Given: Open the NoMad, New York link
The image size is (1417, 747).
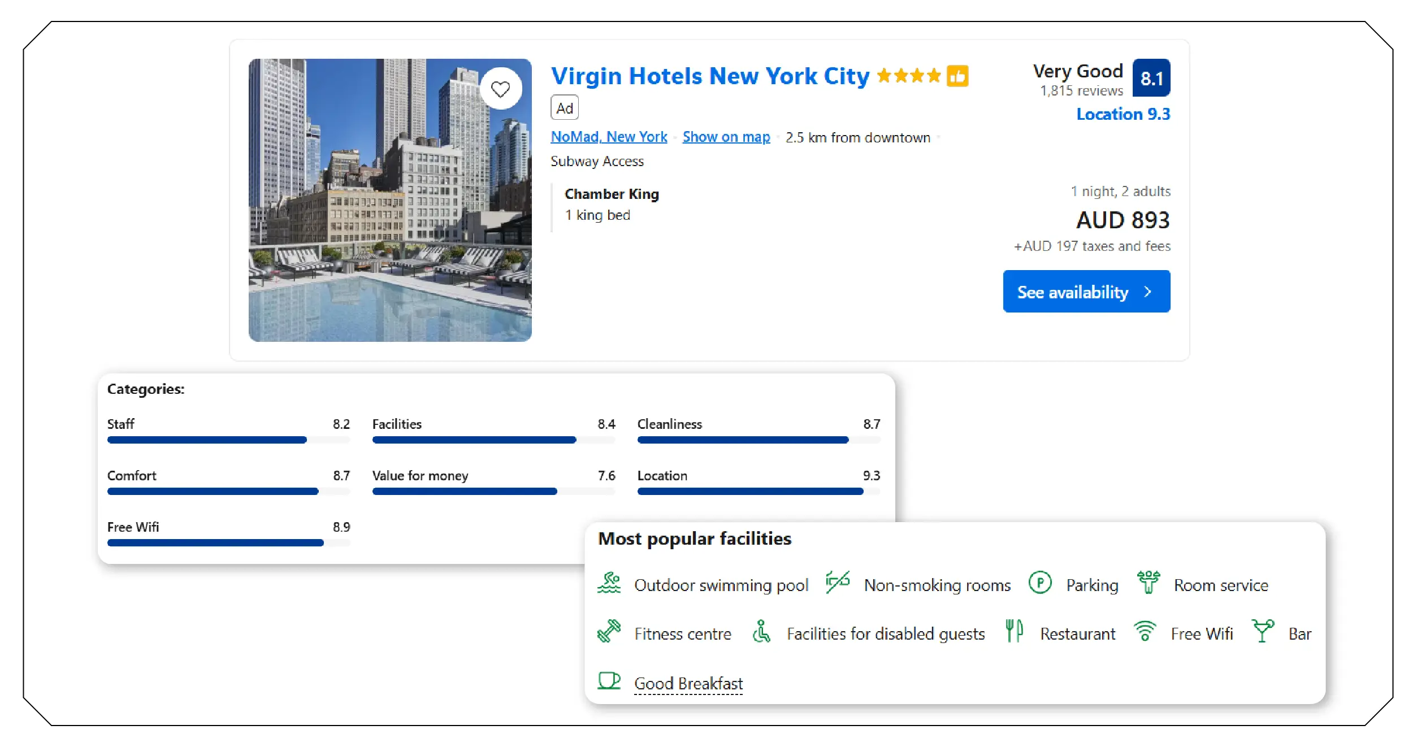Looking at the screenshot, I should 609,136.
